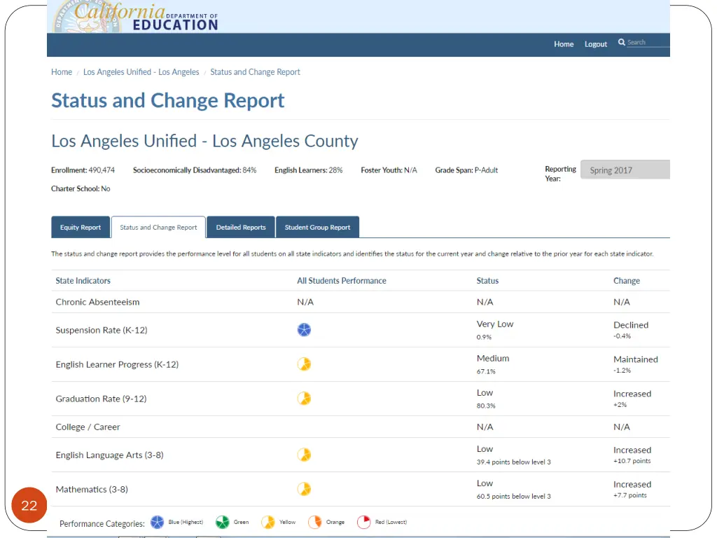Click the Green legend icon
This screenshot has width=717, height=538.
[222, 522]
